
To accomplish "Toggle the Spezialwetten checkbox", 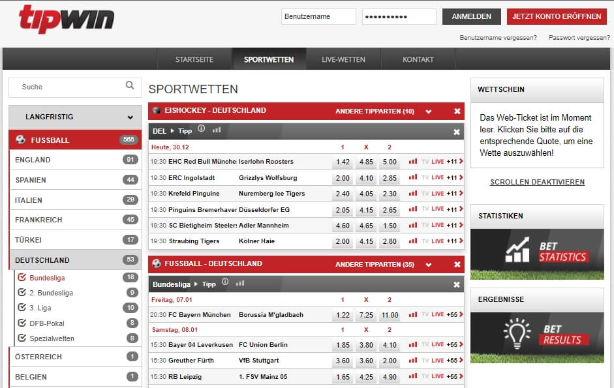I will 22,338.
